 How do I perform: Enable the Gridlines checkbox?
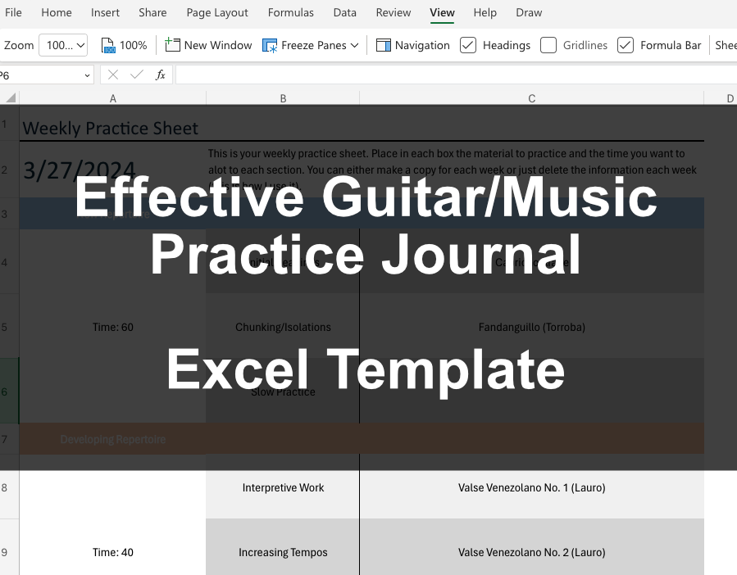coord(548,45)
